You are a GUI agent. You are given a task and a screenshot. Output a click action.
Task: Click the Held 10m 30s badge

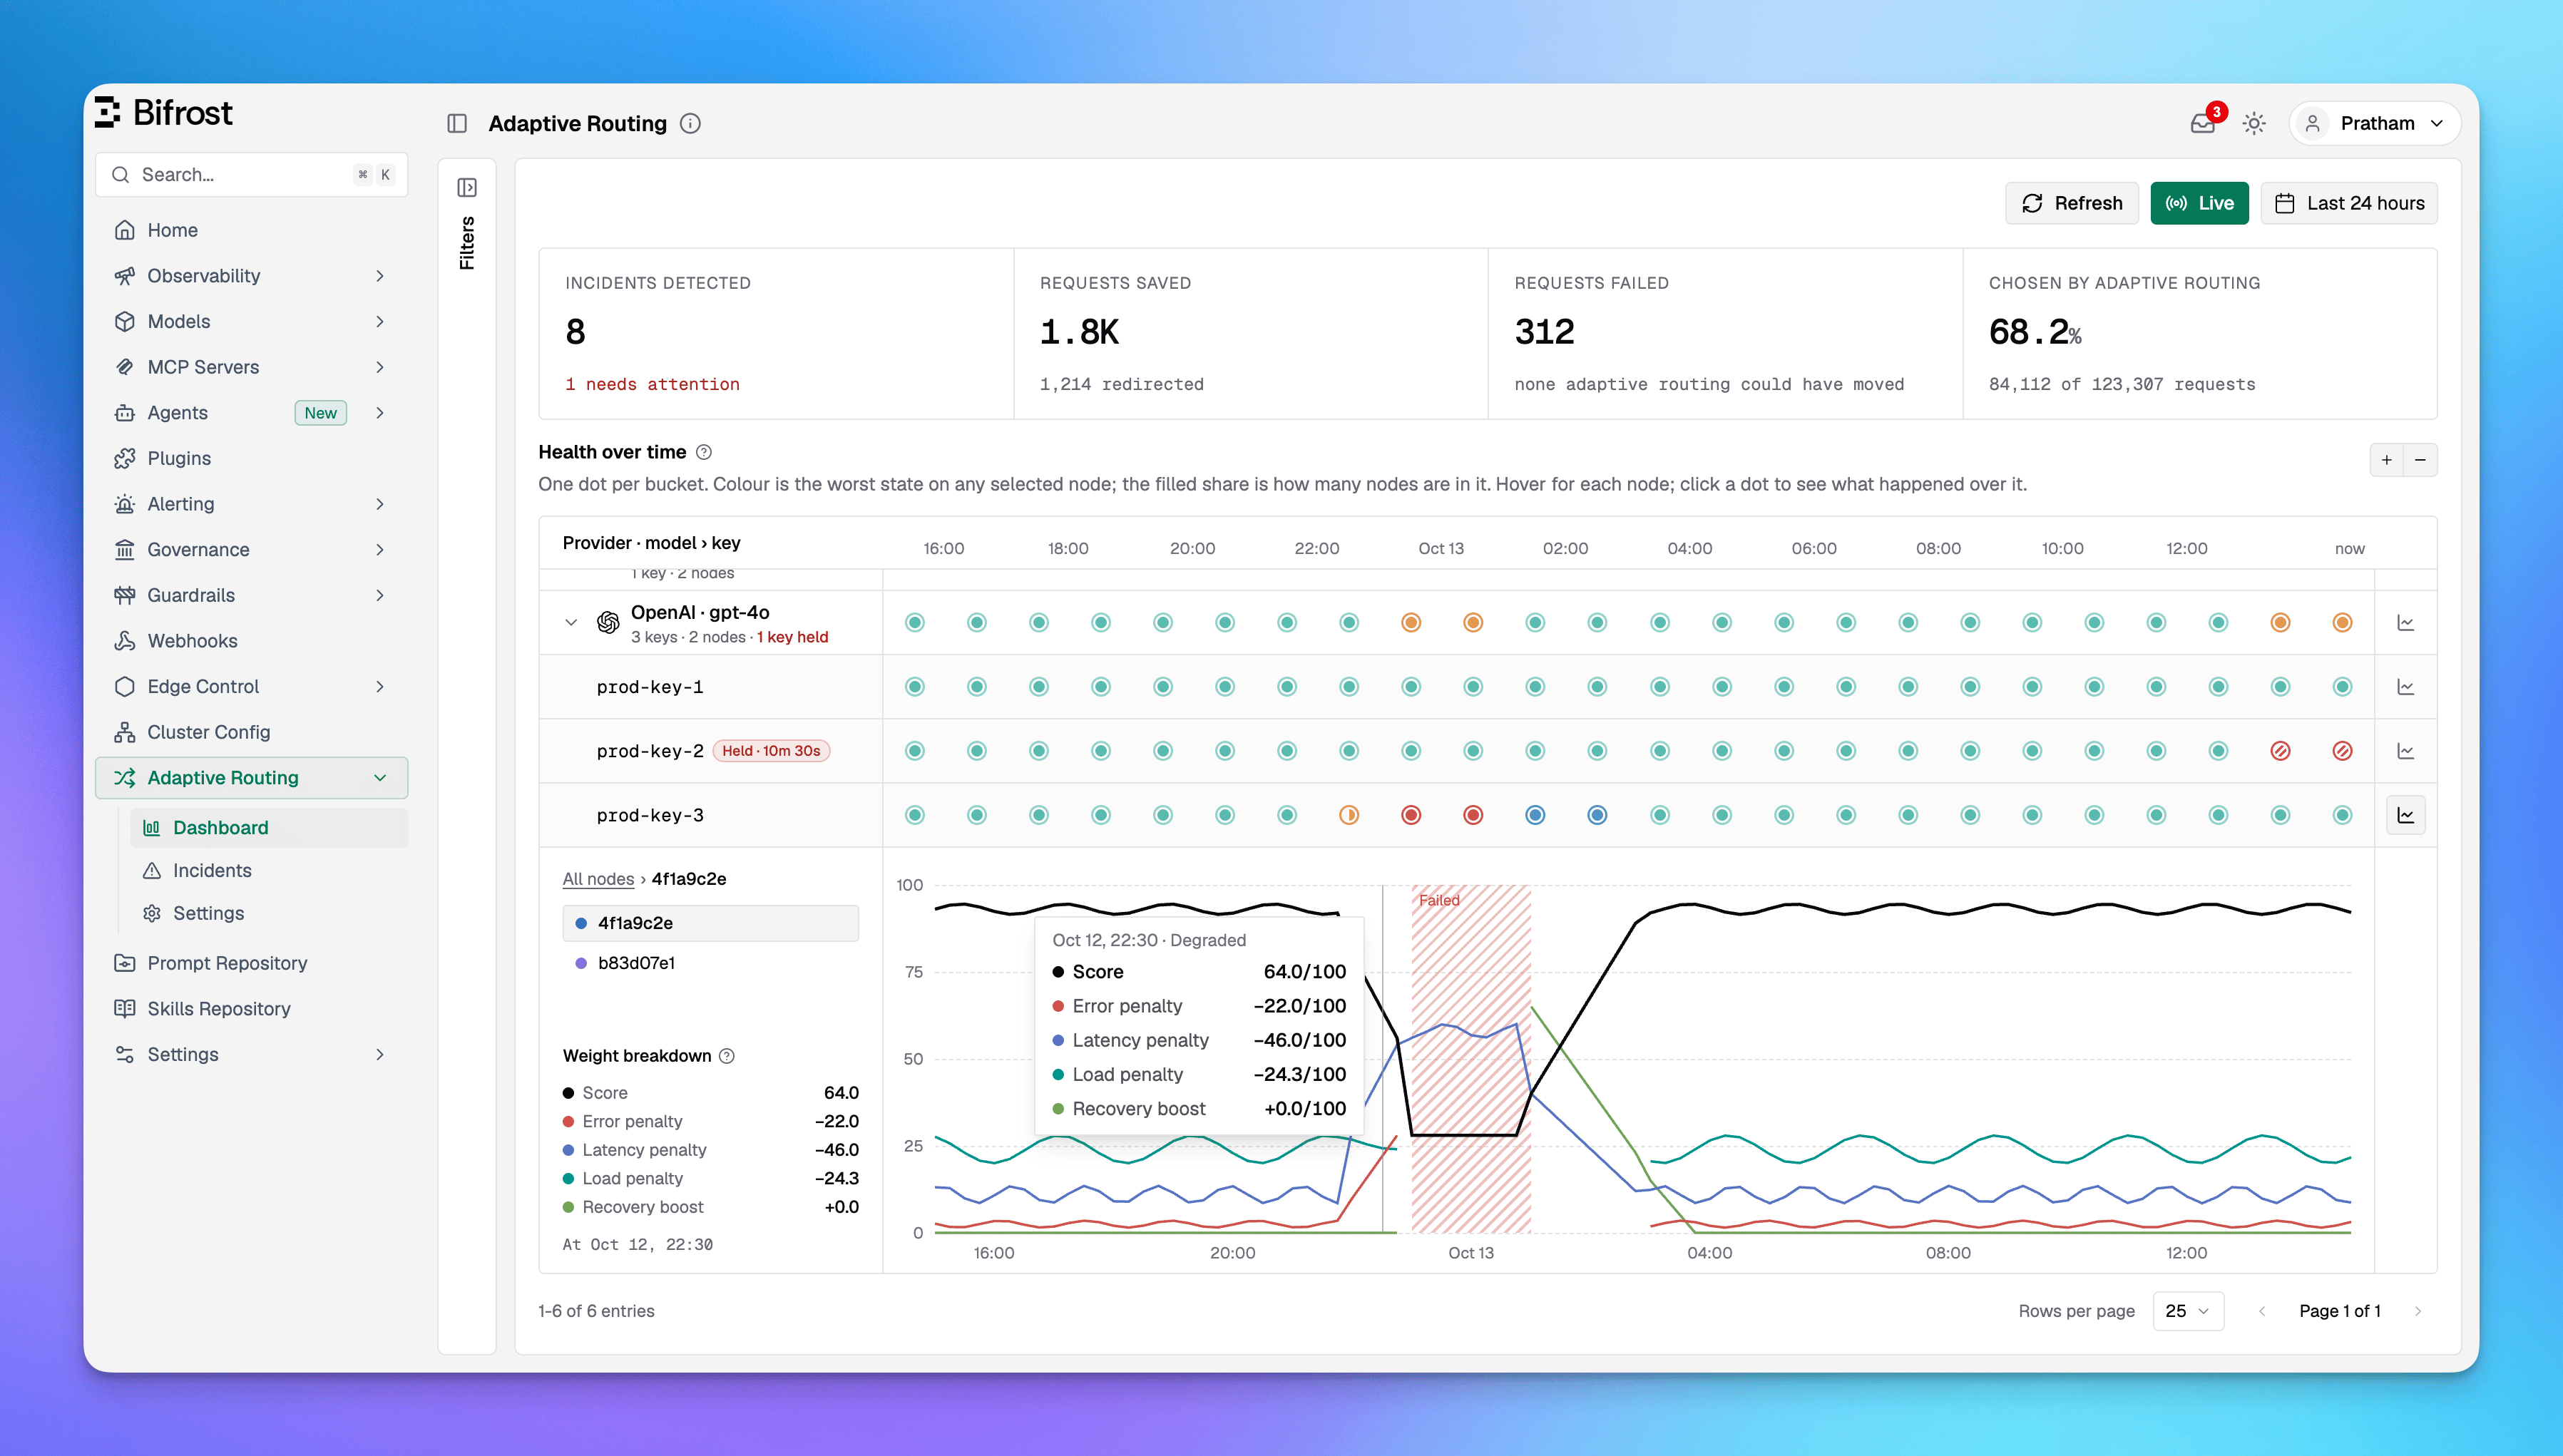[x=771, y=751]
